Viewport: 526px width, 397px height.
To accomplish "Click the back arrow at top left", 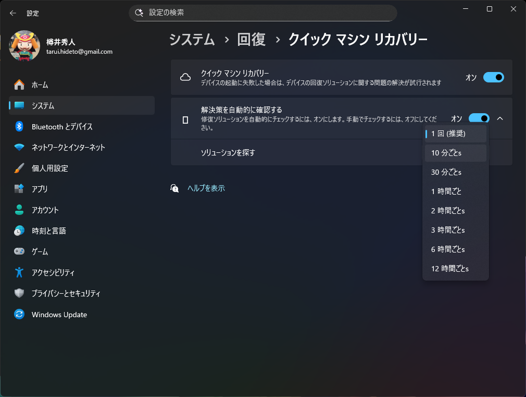I will click(12, 13).
